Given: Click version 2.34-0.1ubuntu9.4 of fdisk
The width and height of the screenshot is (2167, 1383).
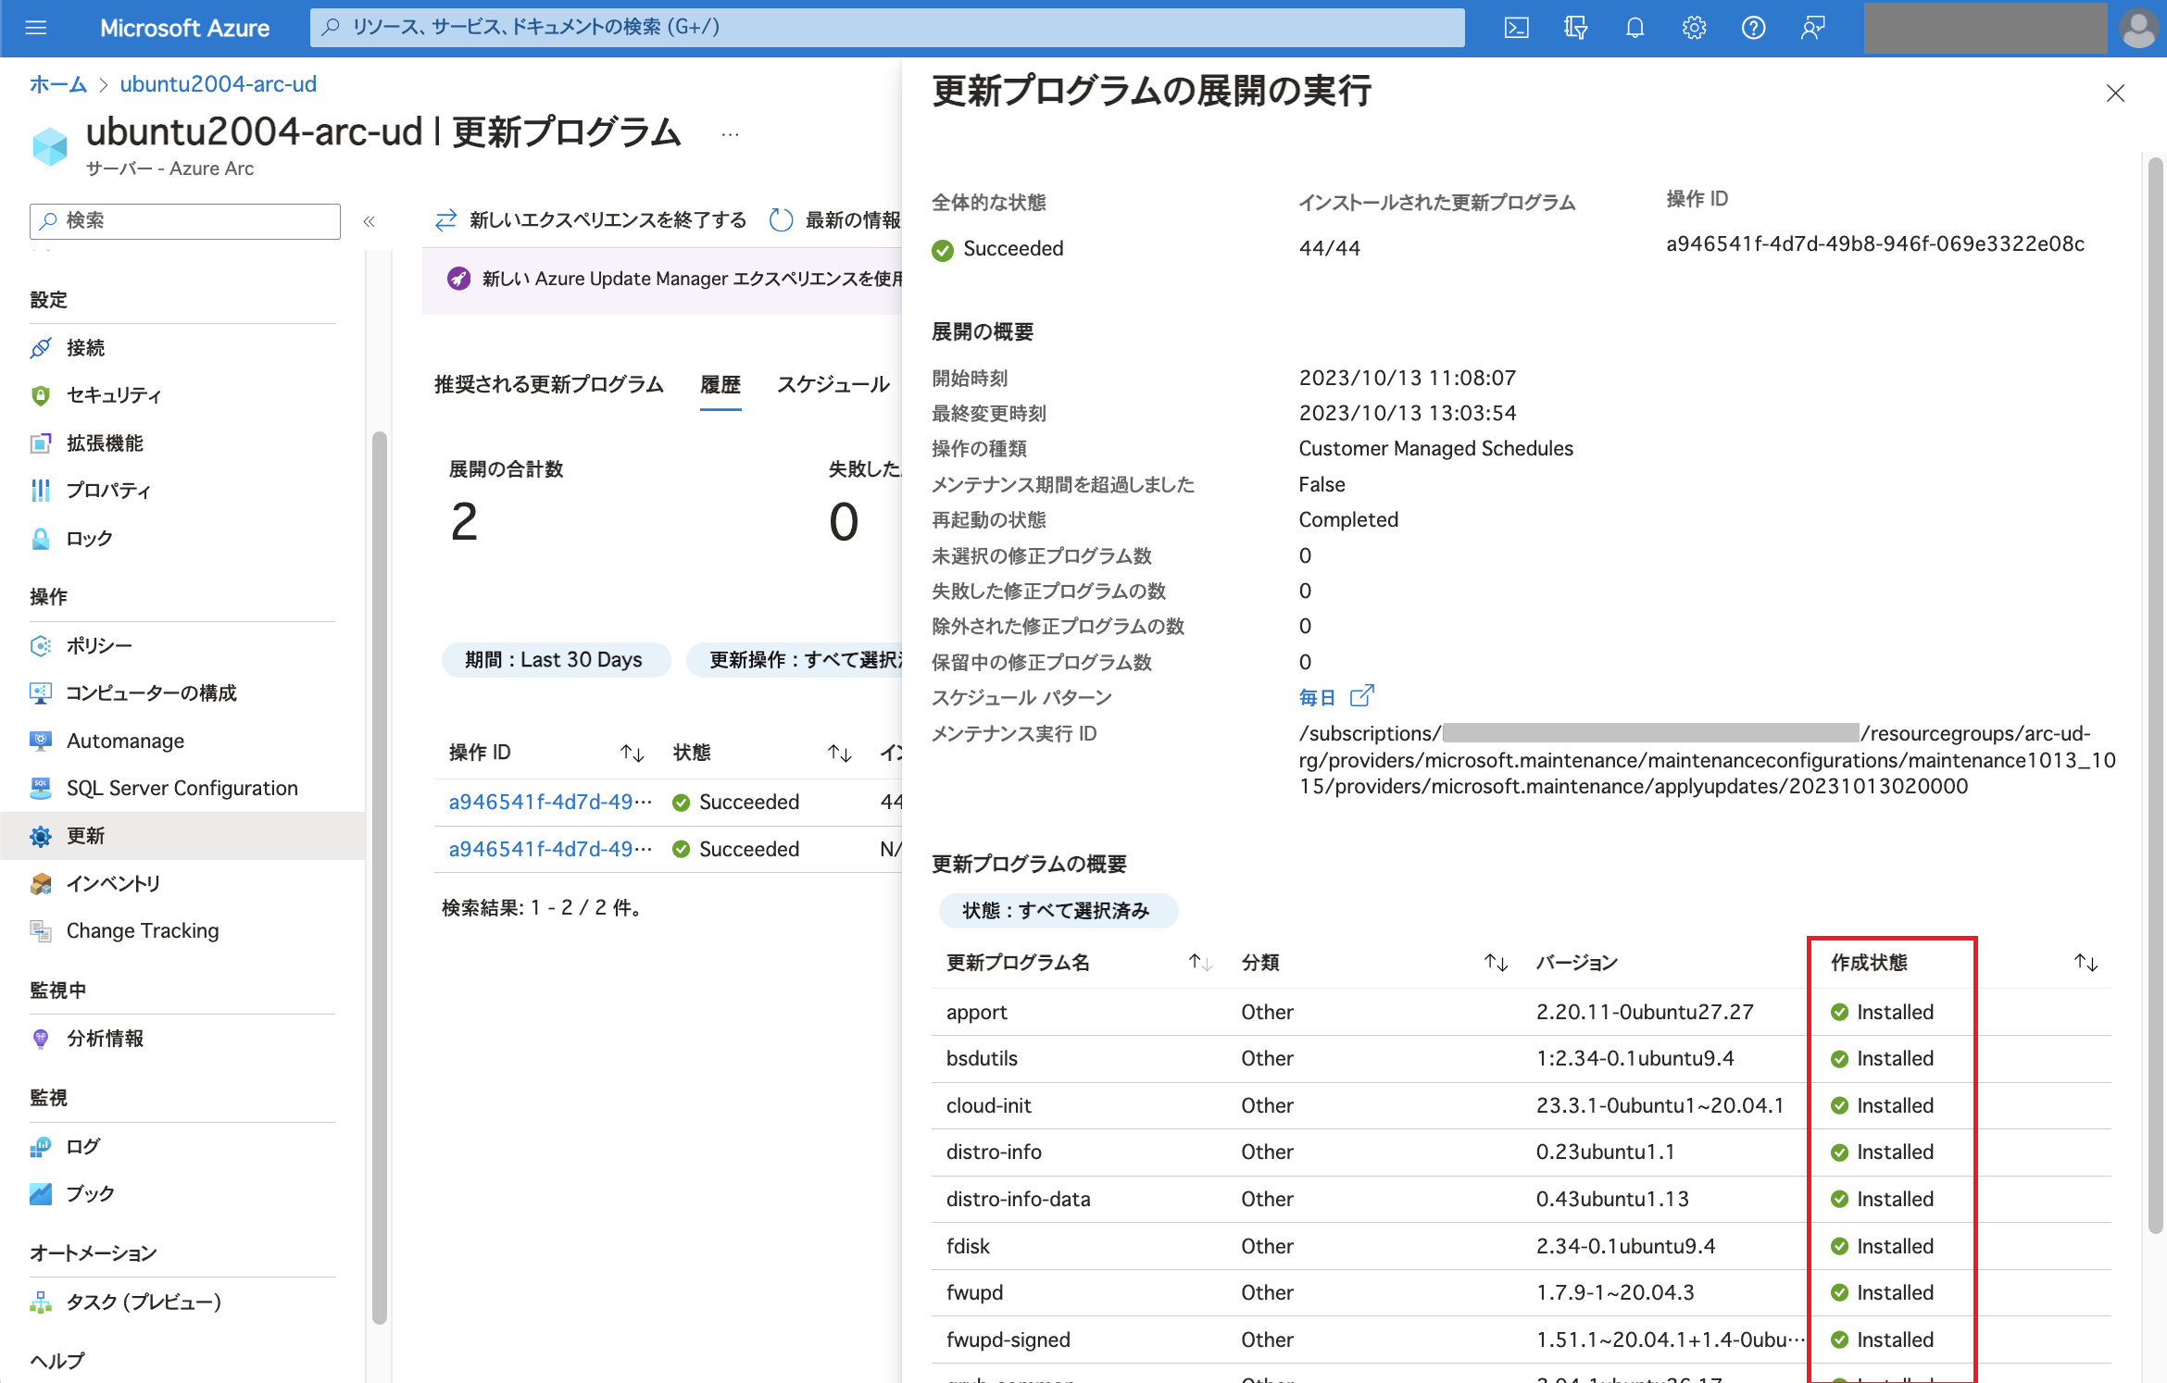Looking at the screenshot, I should coord(1625,1247).
